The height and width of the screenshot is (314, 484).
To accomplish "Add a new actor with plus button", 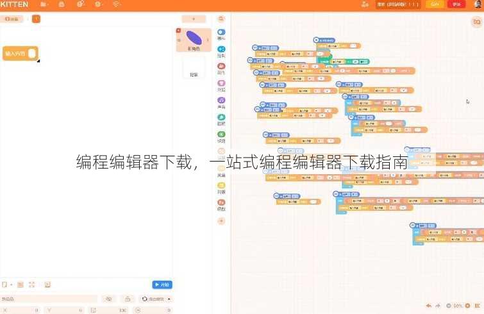I will [x=194, y=19].
